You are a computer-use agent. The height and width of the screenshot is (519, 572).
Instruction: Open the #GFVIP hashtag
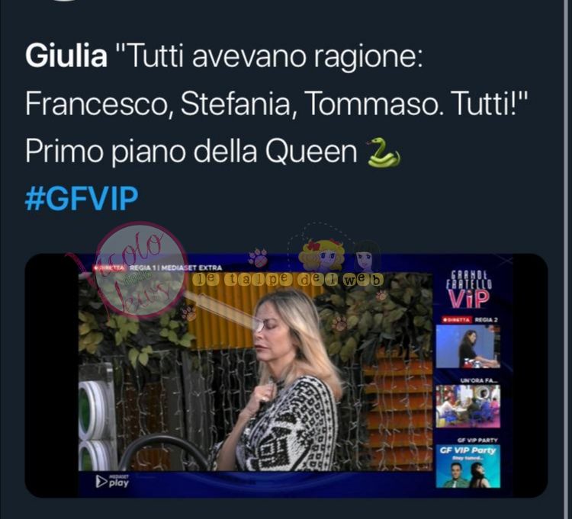pos(82,199)
